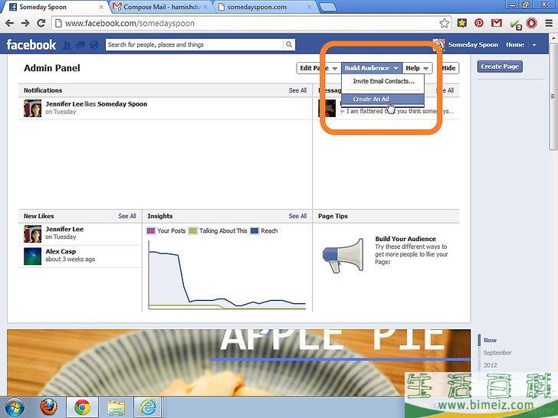
Task: Open account dropdown arrow next to Home
Action: point(533,44)
